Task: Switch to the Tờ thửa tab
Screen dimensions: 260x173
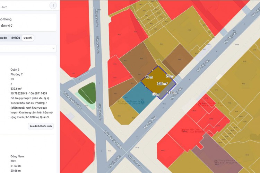Action: (x=15, y=38)
